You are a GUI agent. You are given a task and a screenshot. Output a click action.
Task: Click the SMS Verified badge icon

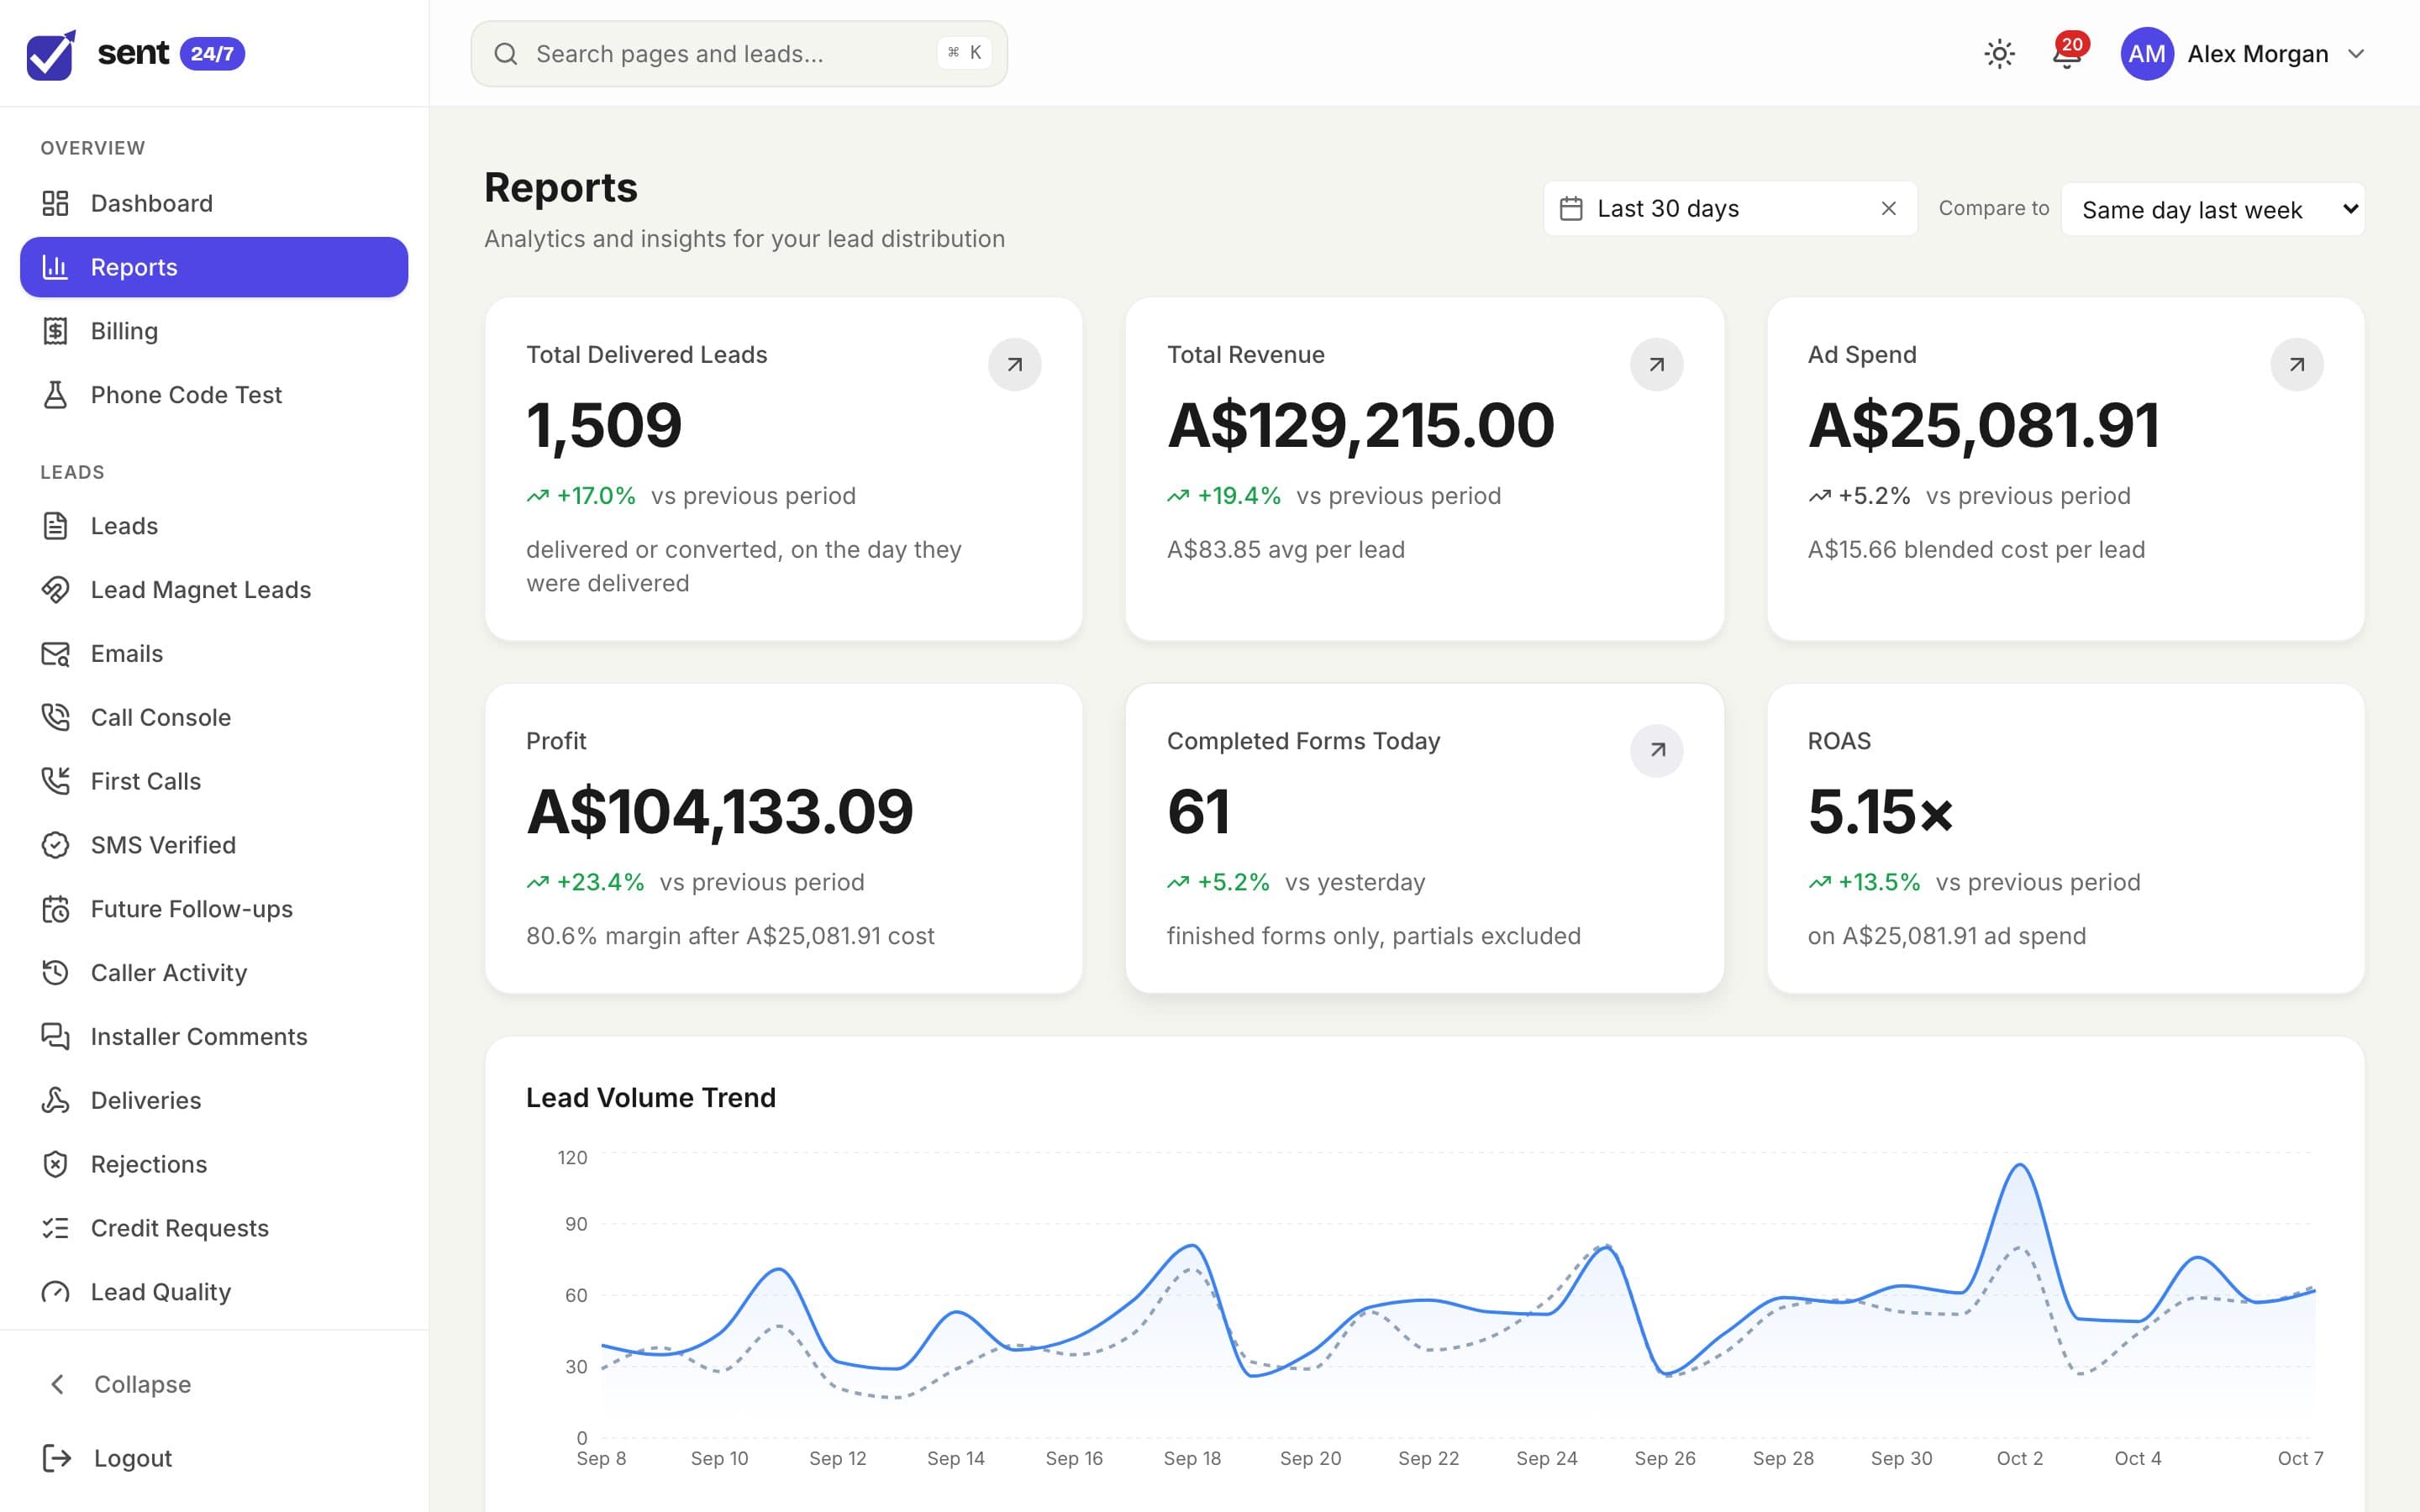click(x=55, y=845)
